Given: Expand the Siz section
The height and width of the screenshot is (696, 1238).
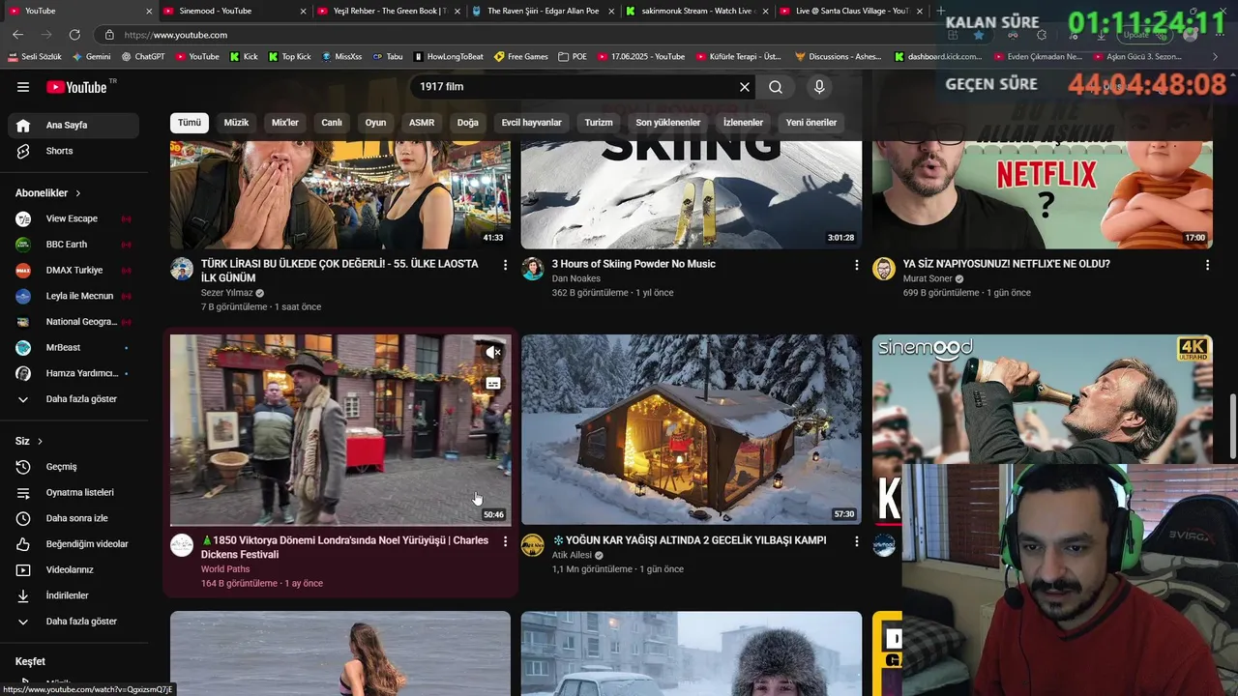Looking at the screenshot, I should click(29, 441).
